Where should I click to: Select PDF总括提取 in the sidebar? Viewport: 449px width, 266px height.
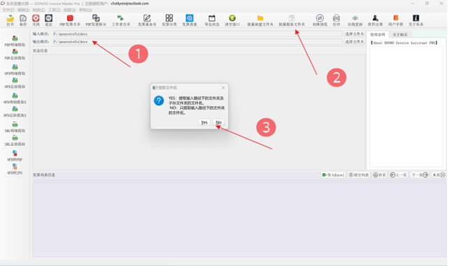15,54
